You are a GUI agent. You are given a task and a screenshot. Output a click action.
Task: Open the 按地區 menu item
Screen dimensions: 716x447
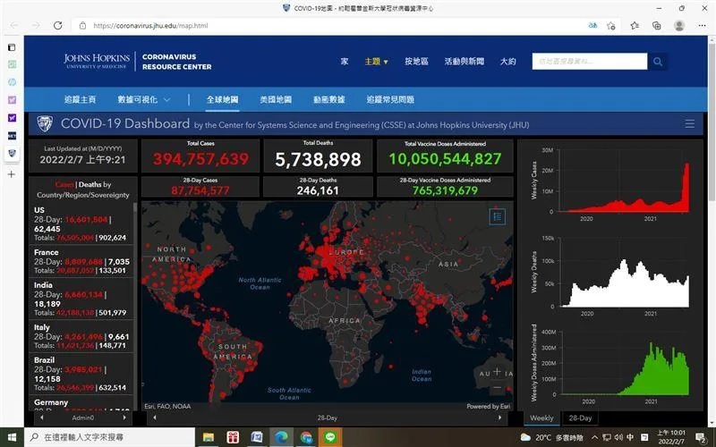coord(416,61)
